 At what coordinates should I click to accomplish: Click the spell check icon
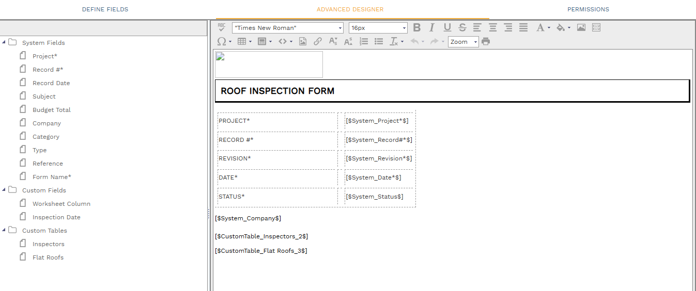click(222, 28)
